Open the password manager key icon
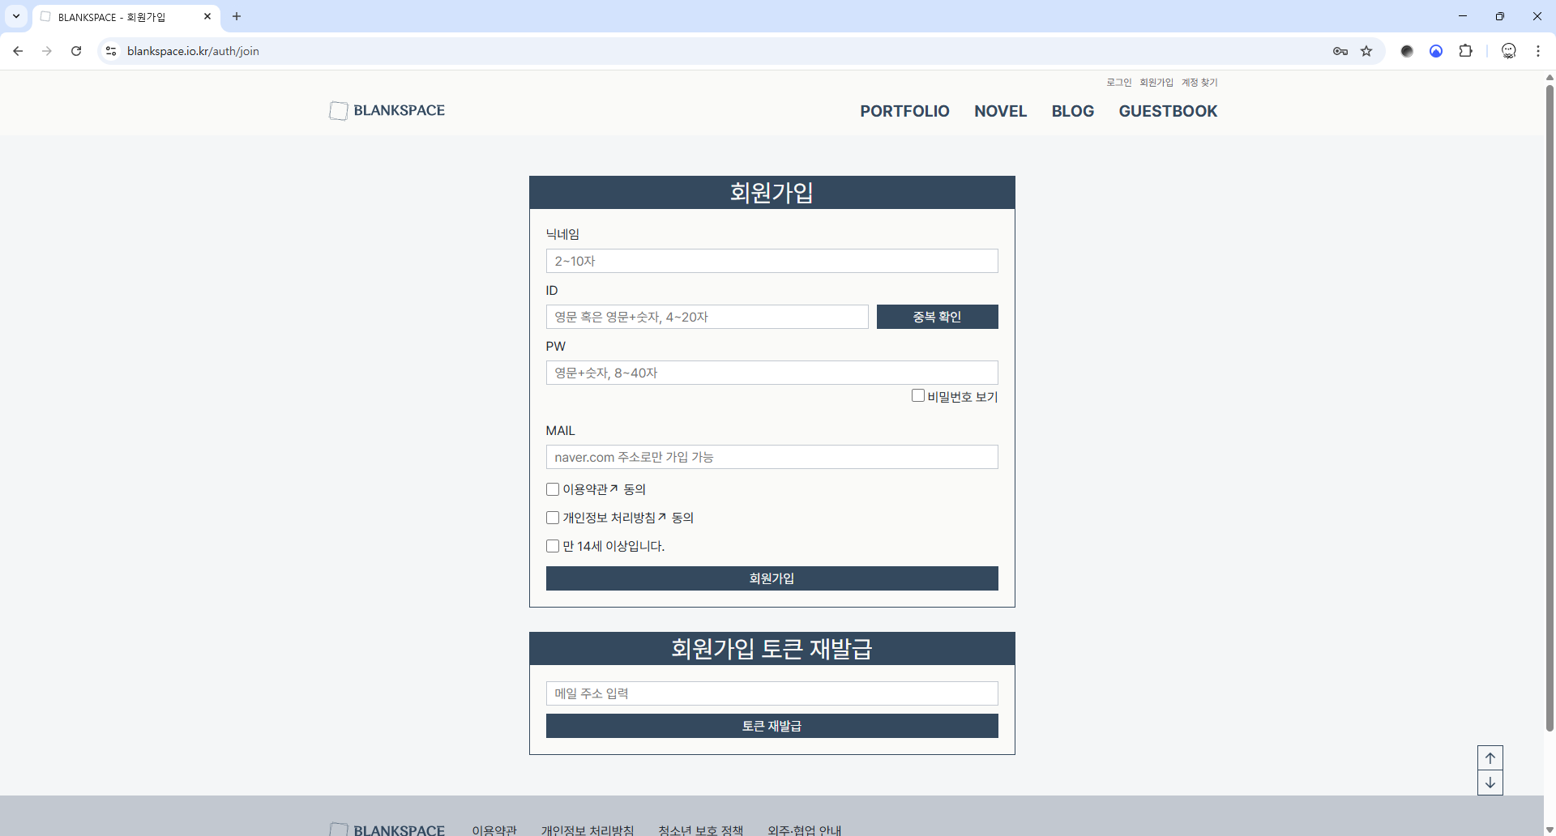 point(1340,51)
